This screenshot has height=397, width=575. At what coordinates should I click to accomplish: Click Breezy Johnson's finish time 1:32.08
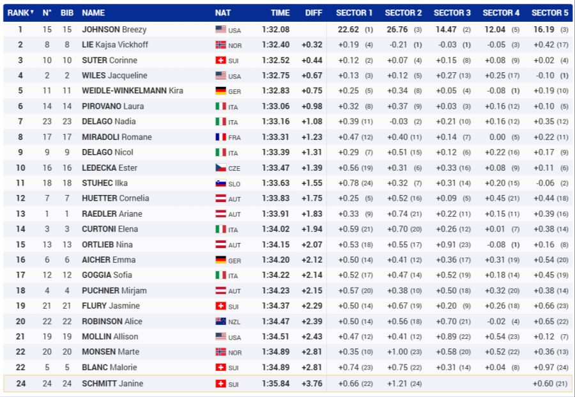275,29
